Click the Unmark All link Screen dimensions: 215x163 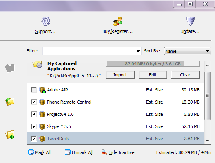point(79,152)
